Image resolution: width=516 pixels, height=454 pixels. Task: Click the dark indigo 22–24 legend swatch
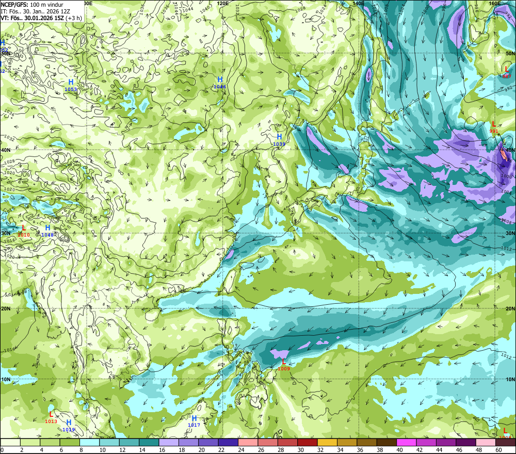tap(228, 442)
